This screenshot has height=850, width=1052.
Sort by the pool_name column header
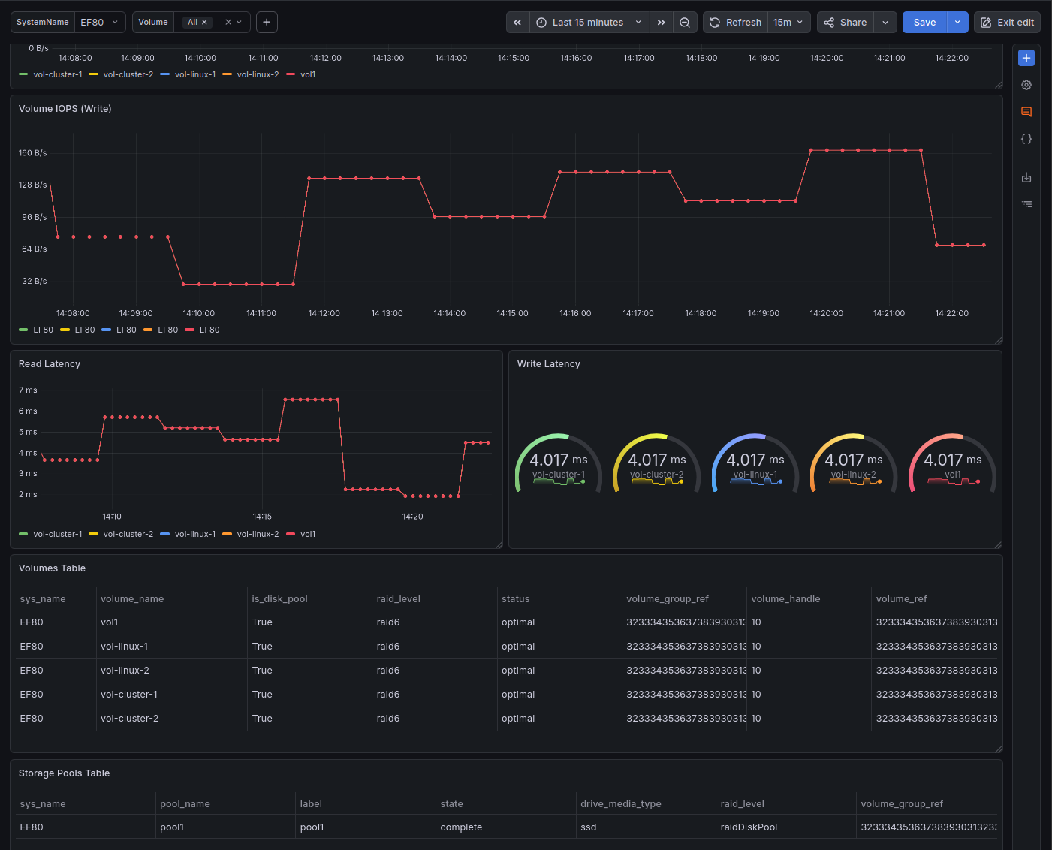tap(185, 804)
